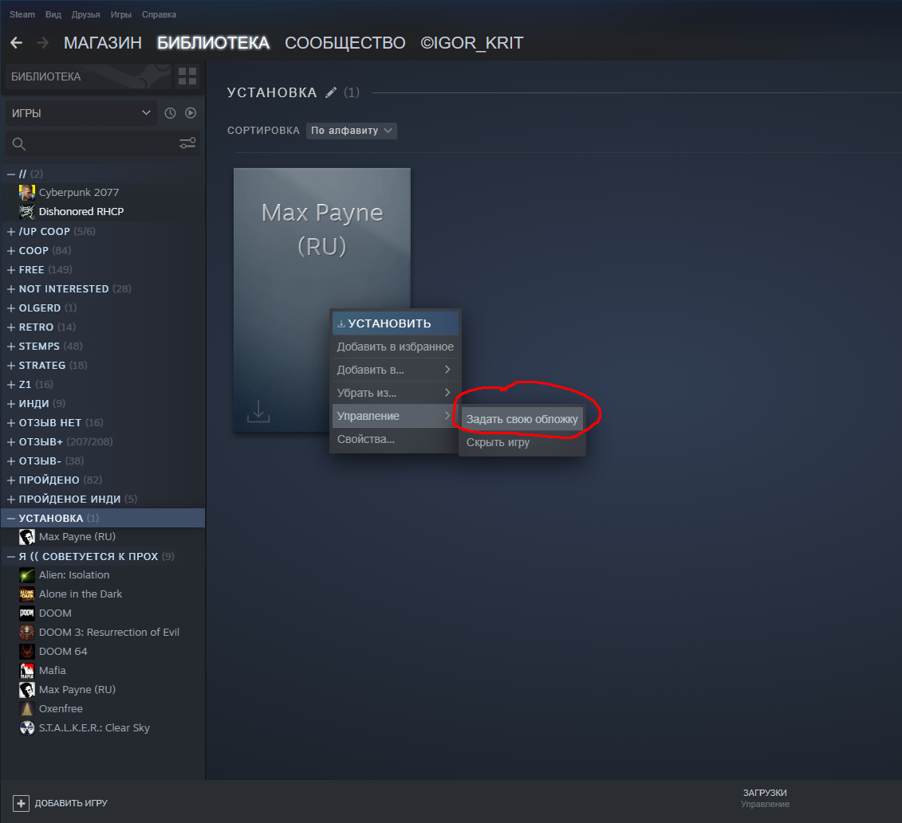Select Cyberpunk 2077 game icon
Image resolution: width=902 pixels, height=823 pixels.
pos(26,193)
